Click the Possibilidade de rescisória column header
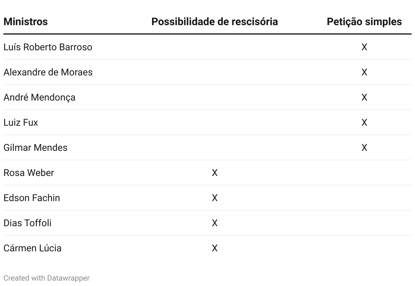Screen dimensions: 415x286 [x=214, y=22]
